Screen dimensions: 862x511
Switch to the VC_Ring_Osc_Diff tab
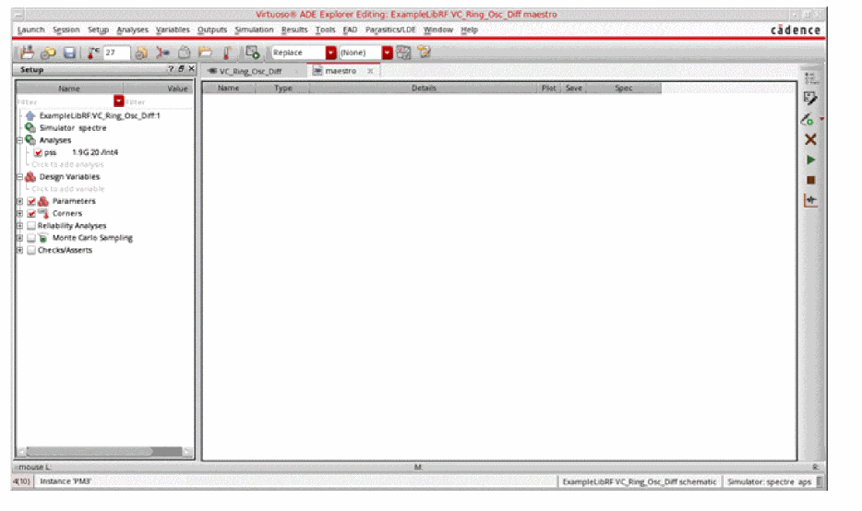click(x=250, y=71)
